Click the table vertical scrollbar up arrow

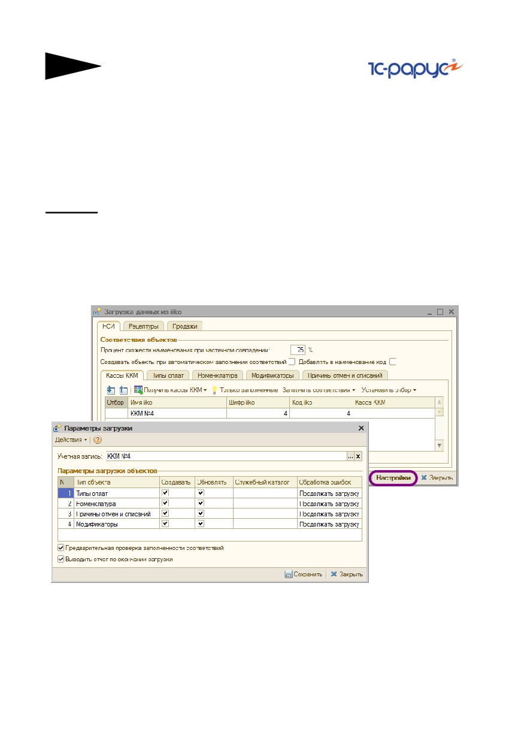(439, 401)
